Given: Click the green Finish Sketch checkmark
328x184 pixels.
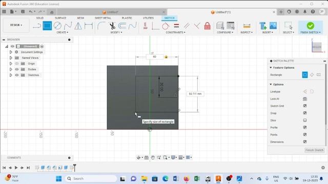Looking at the screenshot, I should 310,26.
